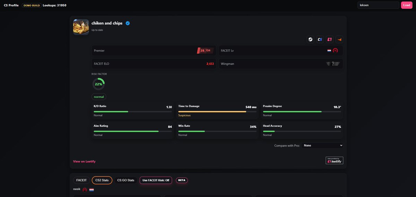Click the Time to Damage value 540 ms

click(x=251, y=107)
